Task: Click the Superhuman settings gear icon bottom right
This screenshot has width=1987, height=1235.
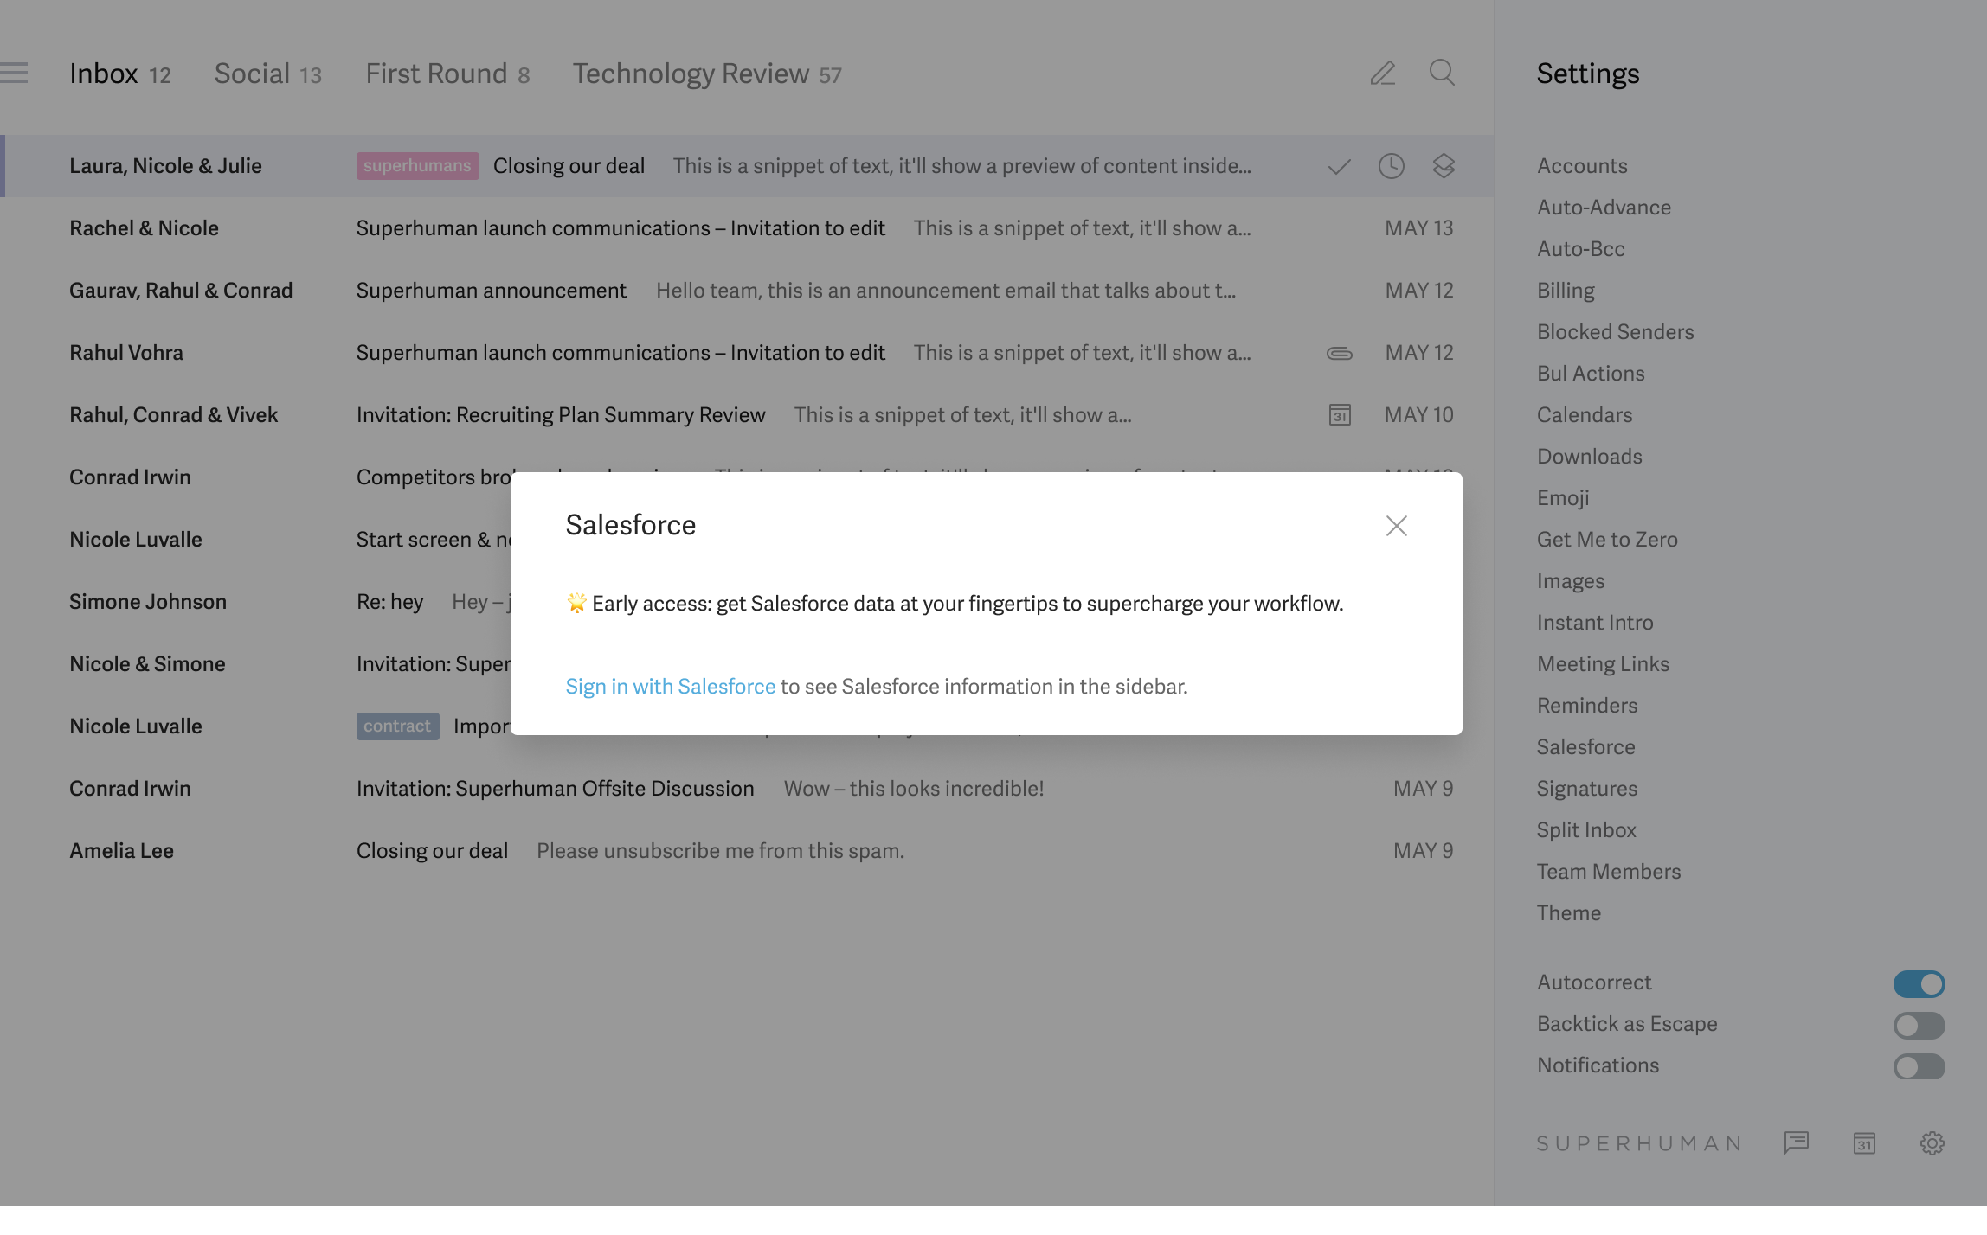Action: point(1932,1142)
